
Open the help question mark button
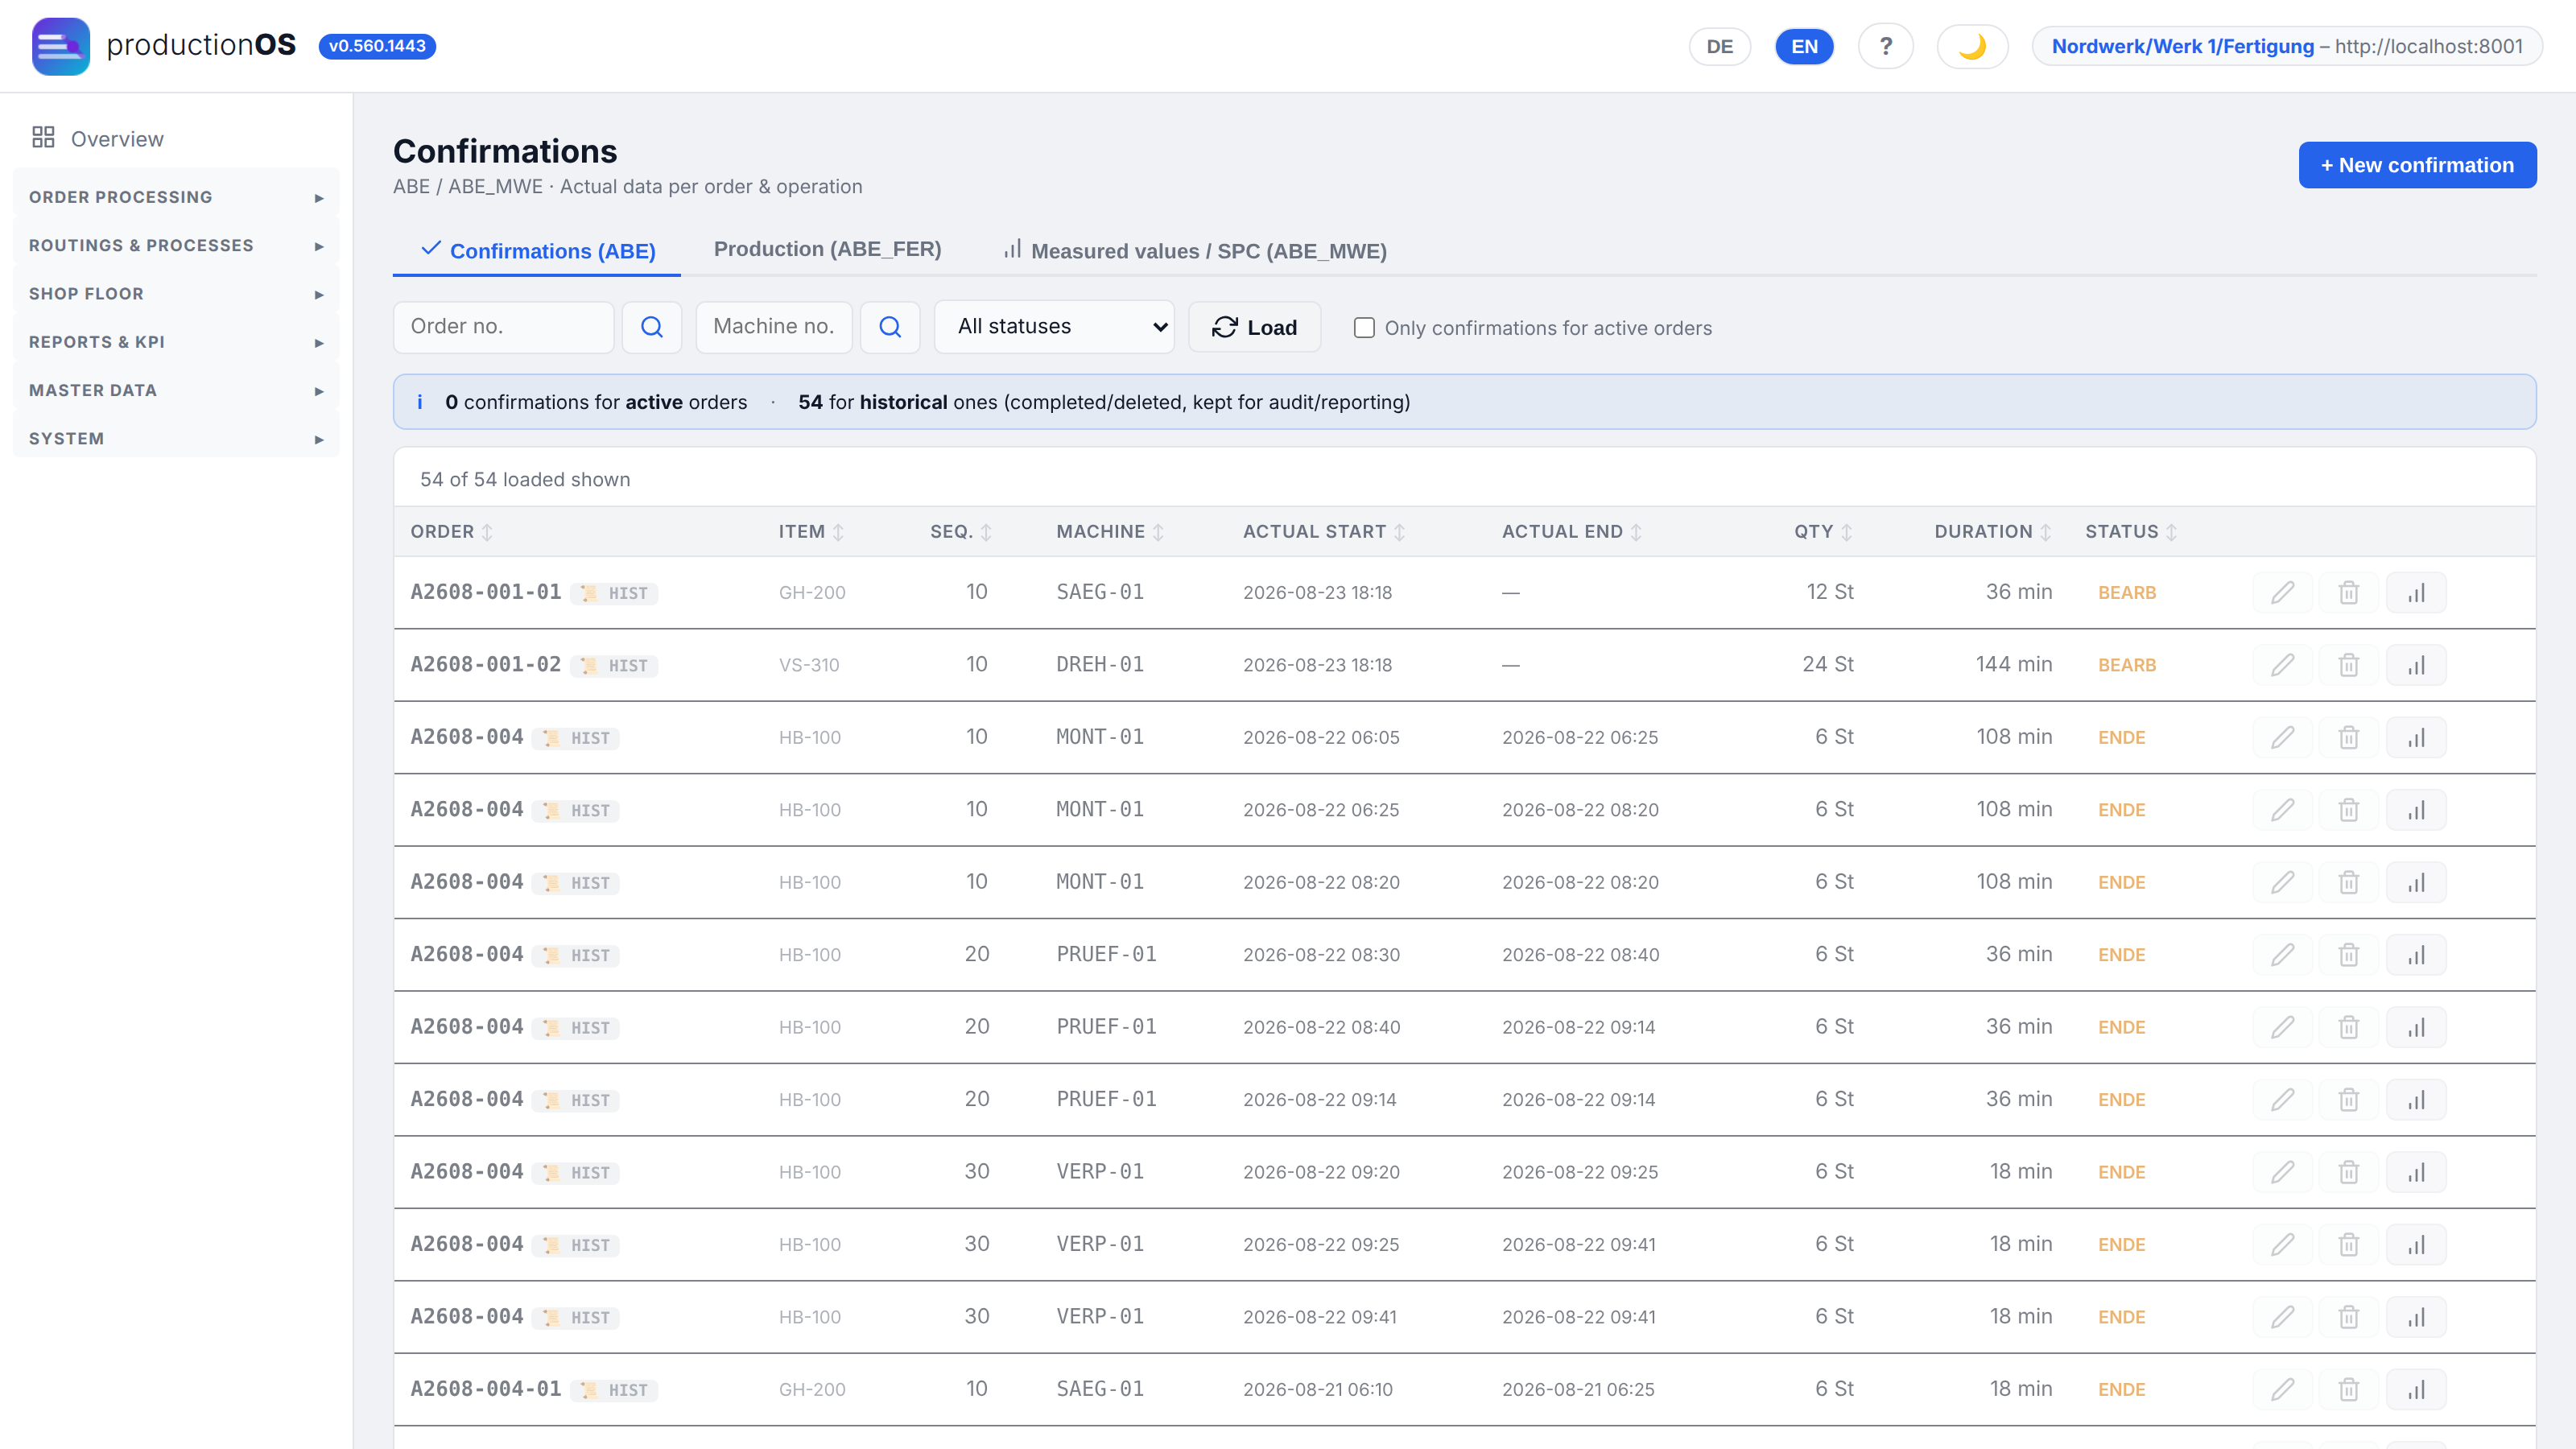click(1885, 46)
